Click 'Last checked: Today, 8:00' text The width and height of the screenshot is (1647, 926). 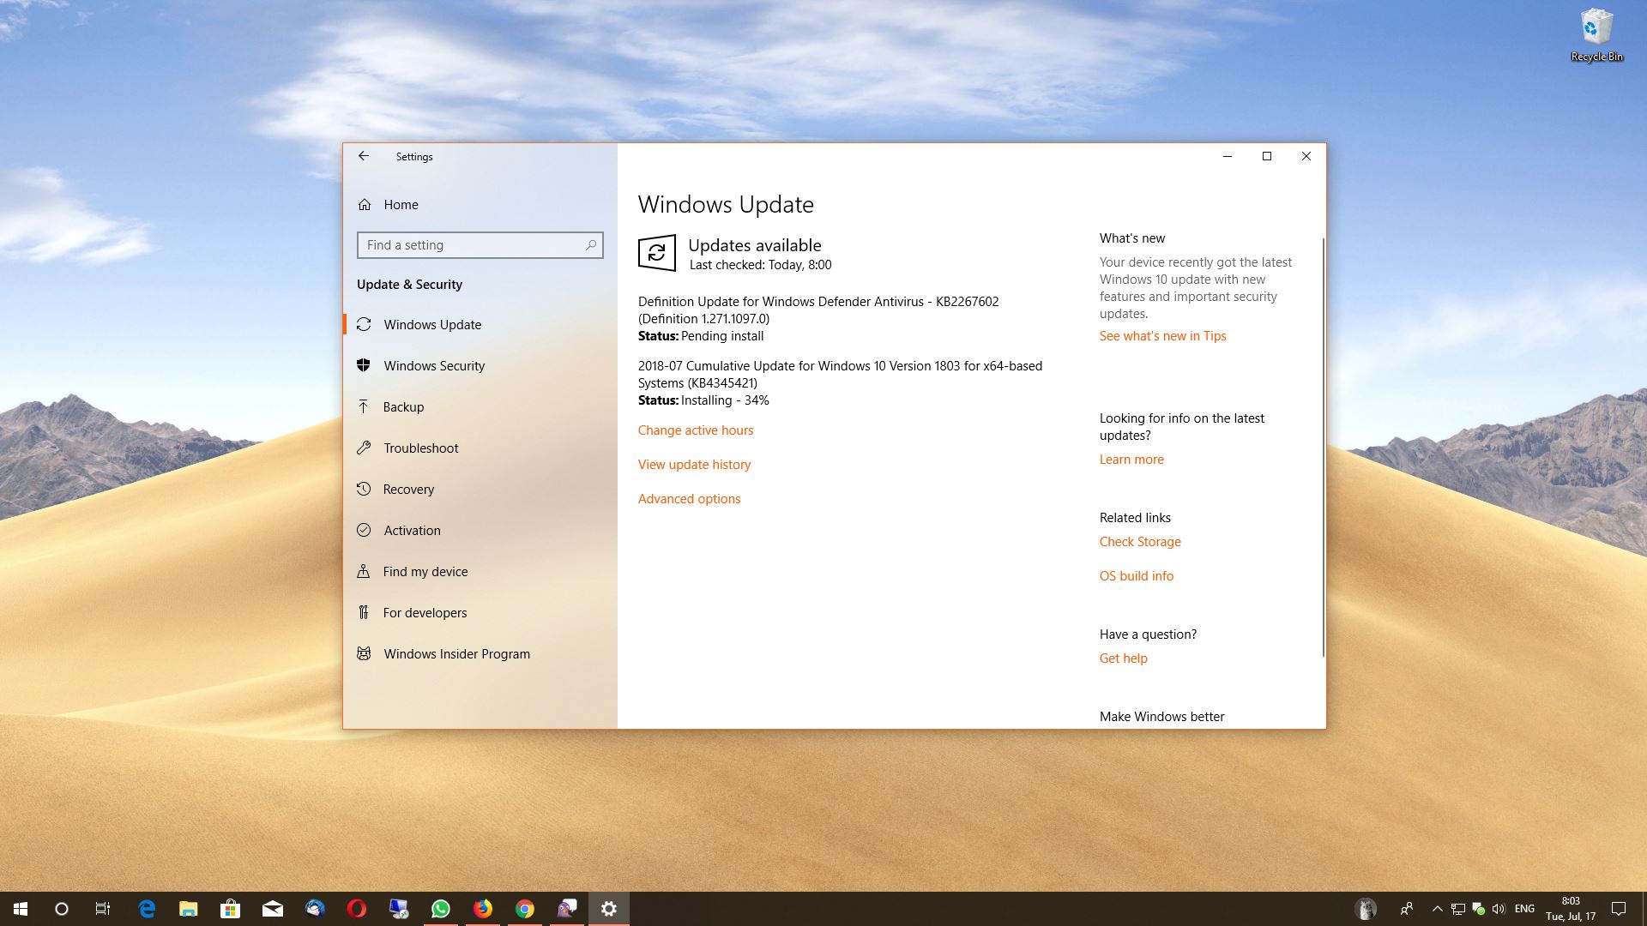coord(761,265)
